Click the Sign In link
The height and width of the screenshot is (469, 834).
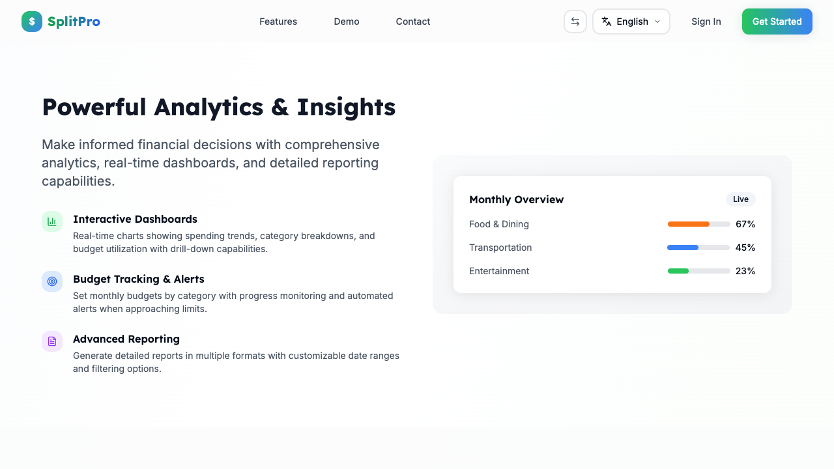pos(706,21)
